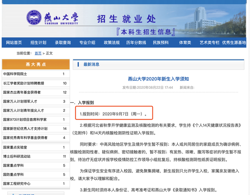
Task: Click the article title 燕山大学2020年新生入学须知
Action: pos(158,79)
